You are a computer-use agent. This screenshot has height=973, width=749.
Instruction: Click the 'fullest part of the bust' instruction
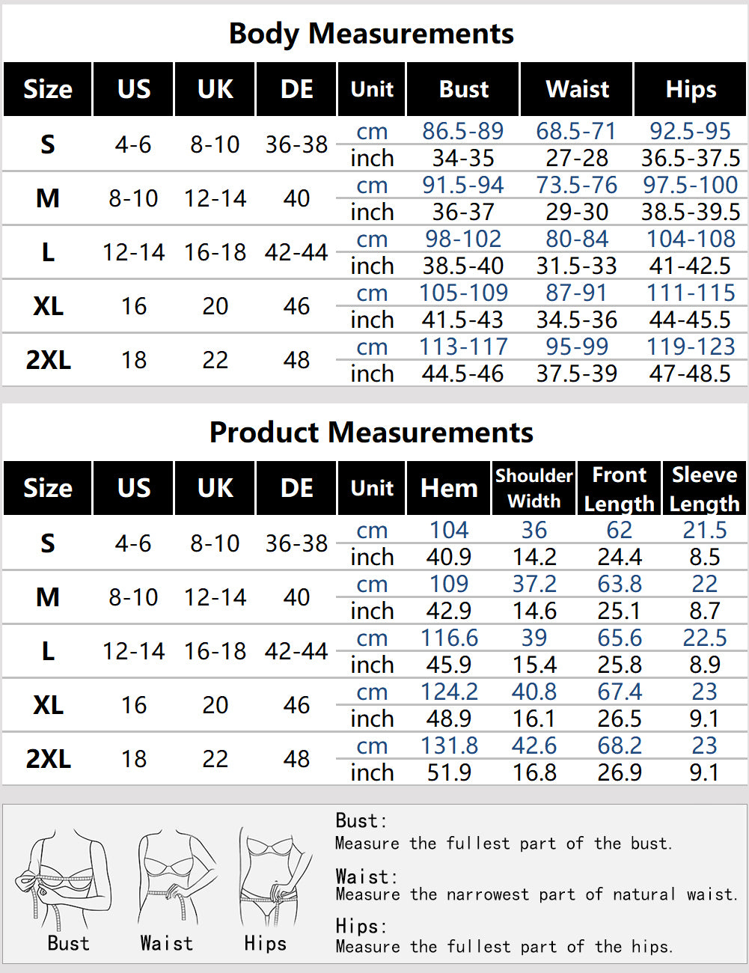(504, 844)
